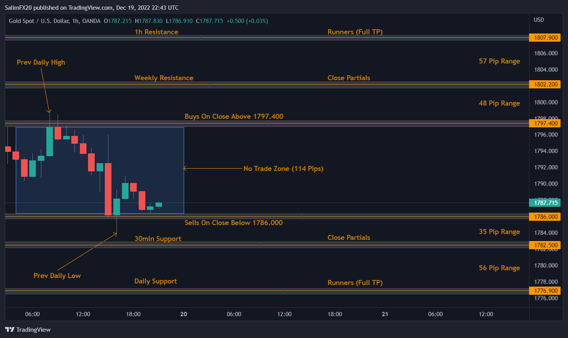Select the orange 1786.000 price label
This screenshot has width=568, height=338.
point(545,217)
